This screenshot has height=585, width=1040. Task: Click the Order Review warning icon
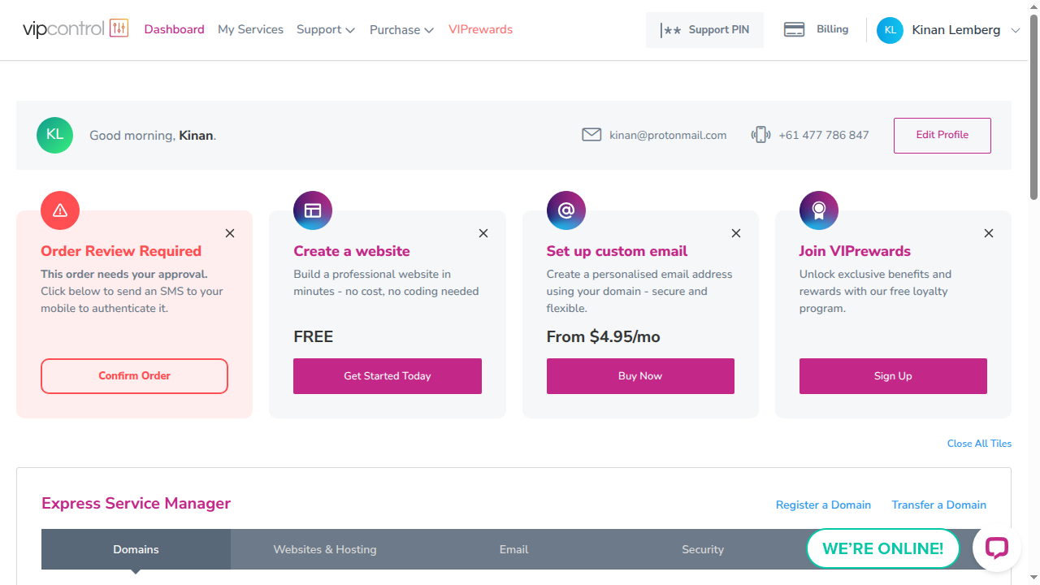pyautogui.click(x=60, y=210)
